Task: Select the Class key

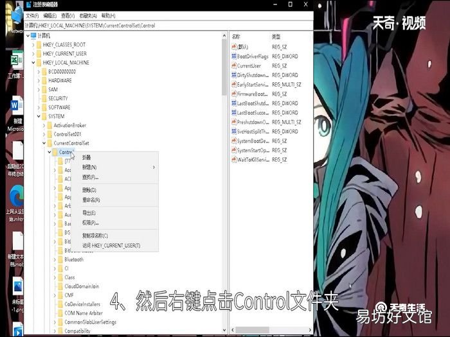Action: 69,277
